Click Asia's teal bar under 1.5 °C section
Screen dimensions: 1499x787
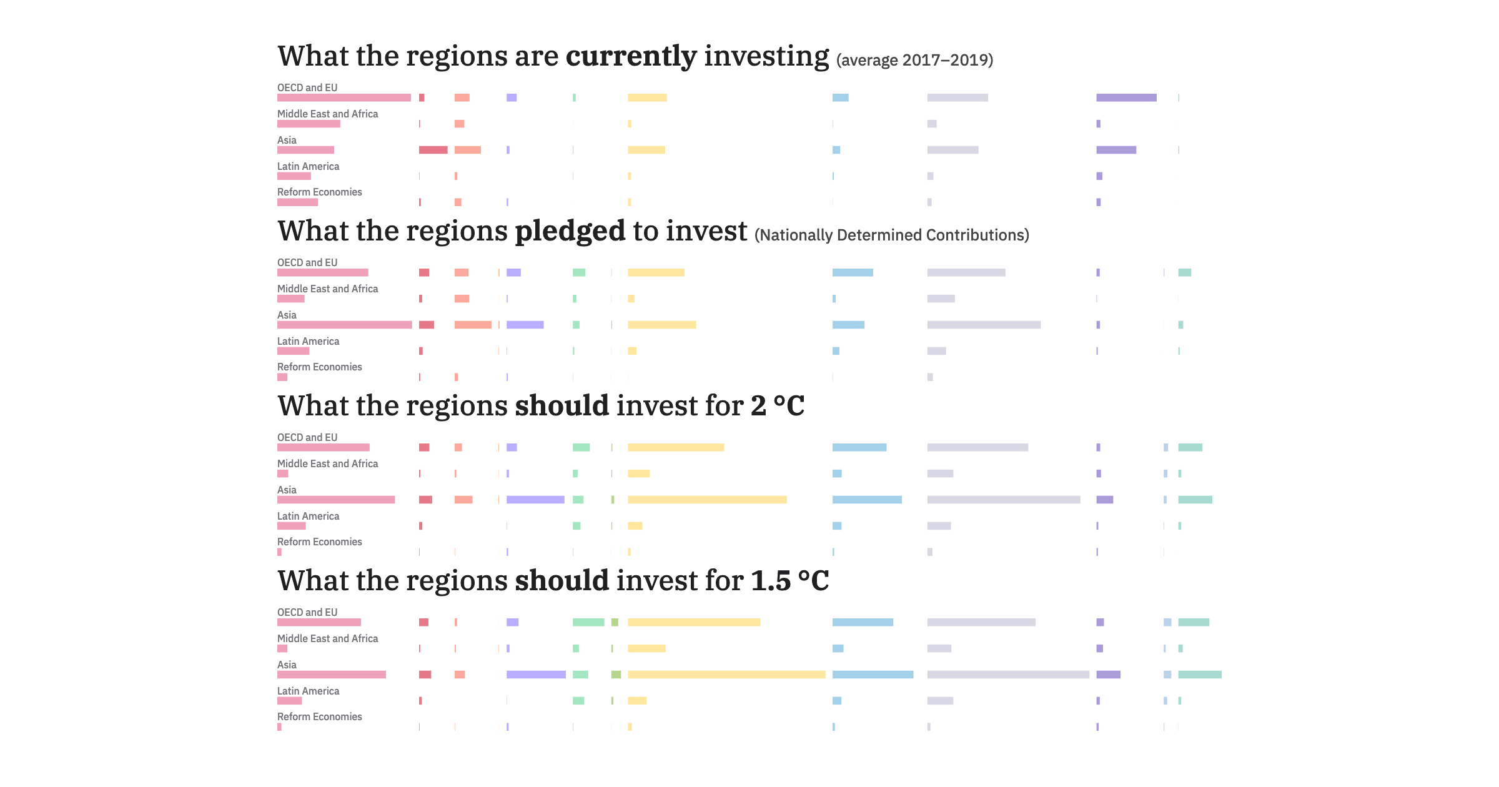[1200, 675]
